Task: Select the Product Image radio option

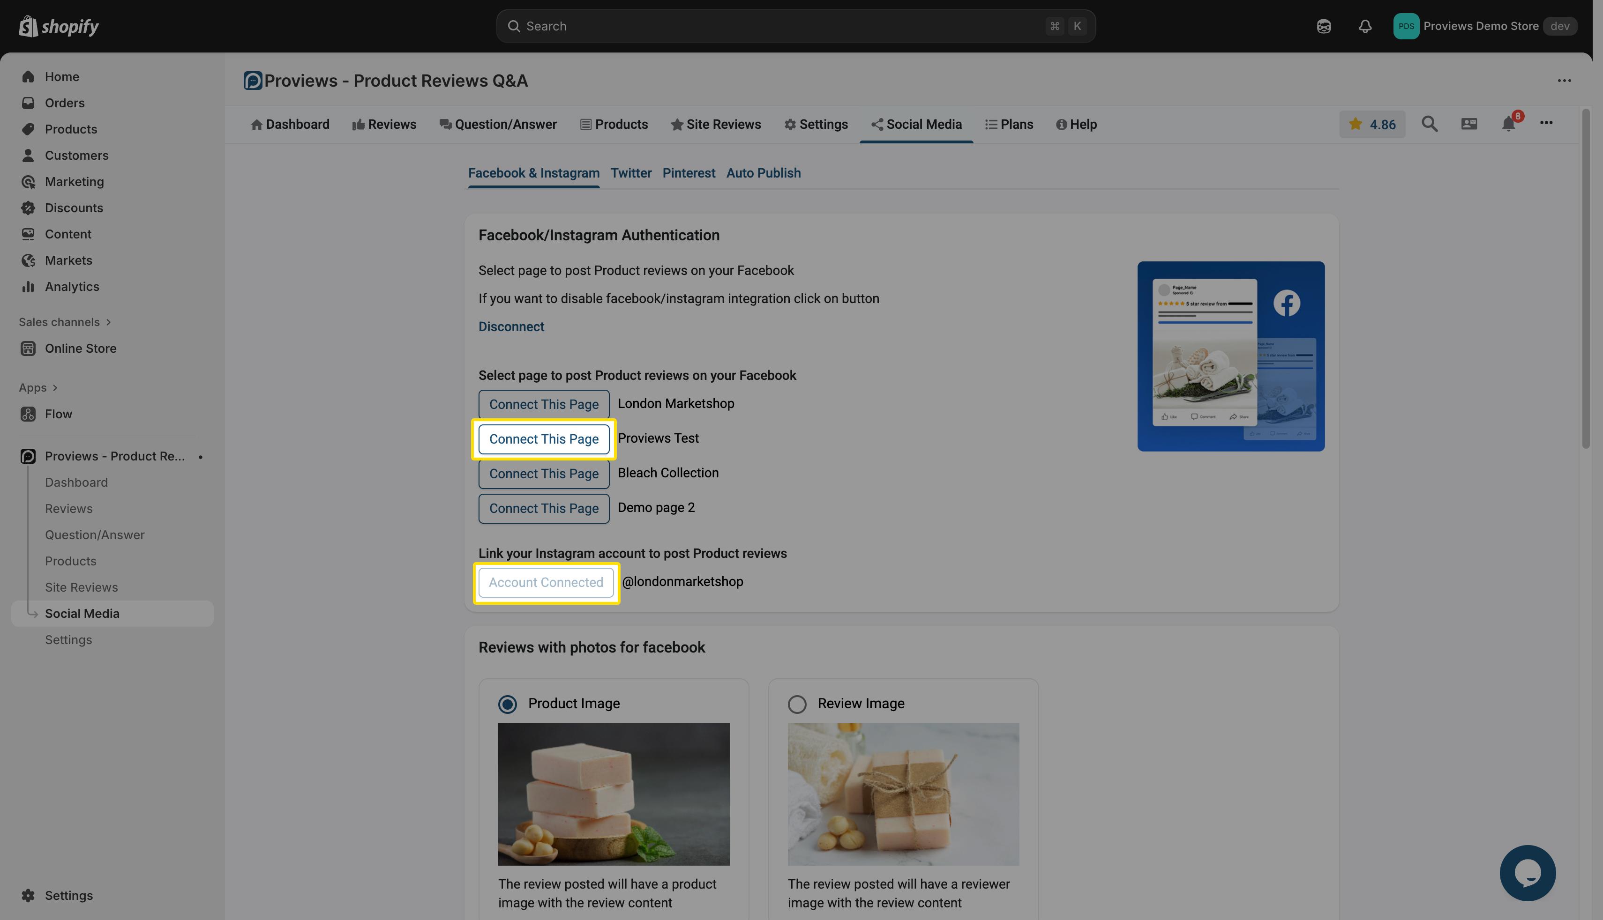Action: (x=508, y=704)
